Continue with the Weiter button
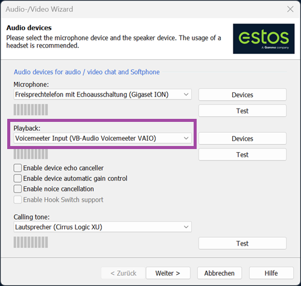Viewport: 301px width, 286px height. click(168, 273)
